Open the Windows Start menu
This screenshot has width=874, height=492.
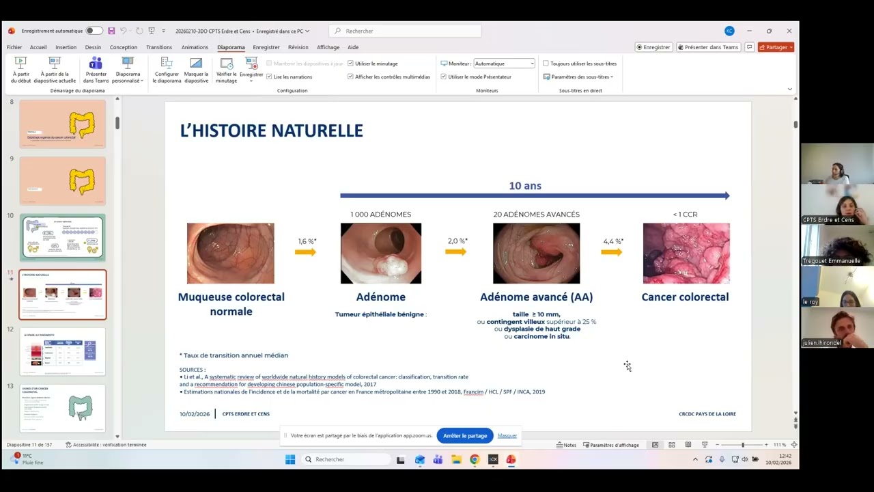[290, 459]
